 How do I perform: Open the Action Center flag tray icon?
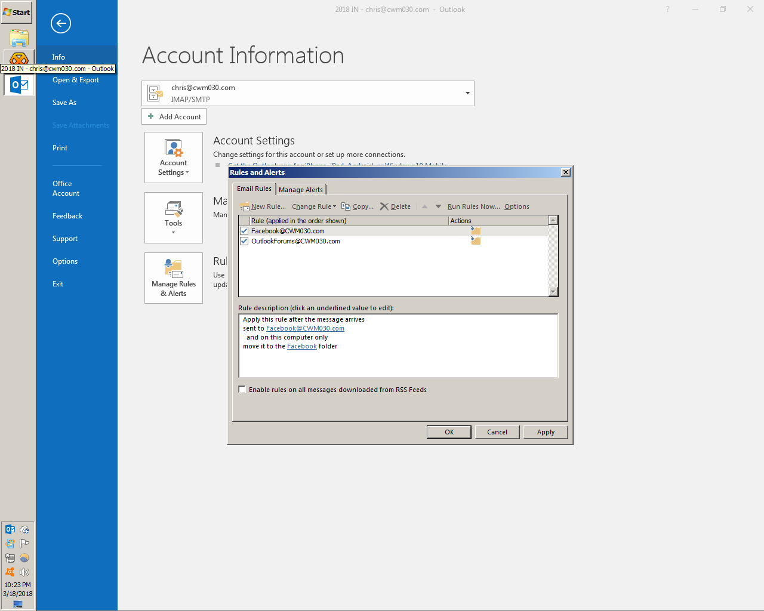(24, 544)
